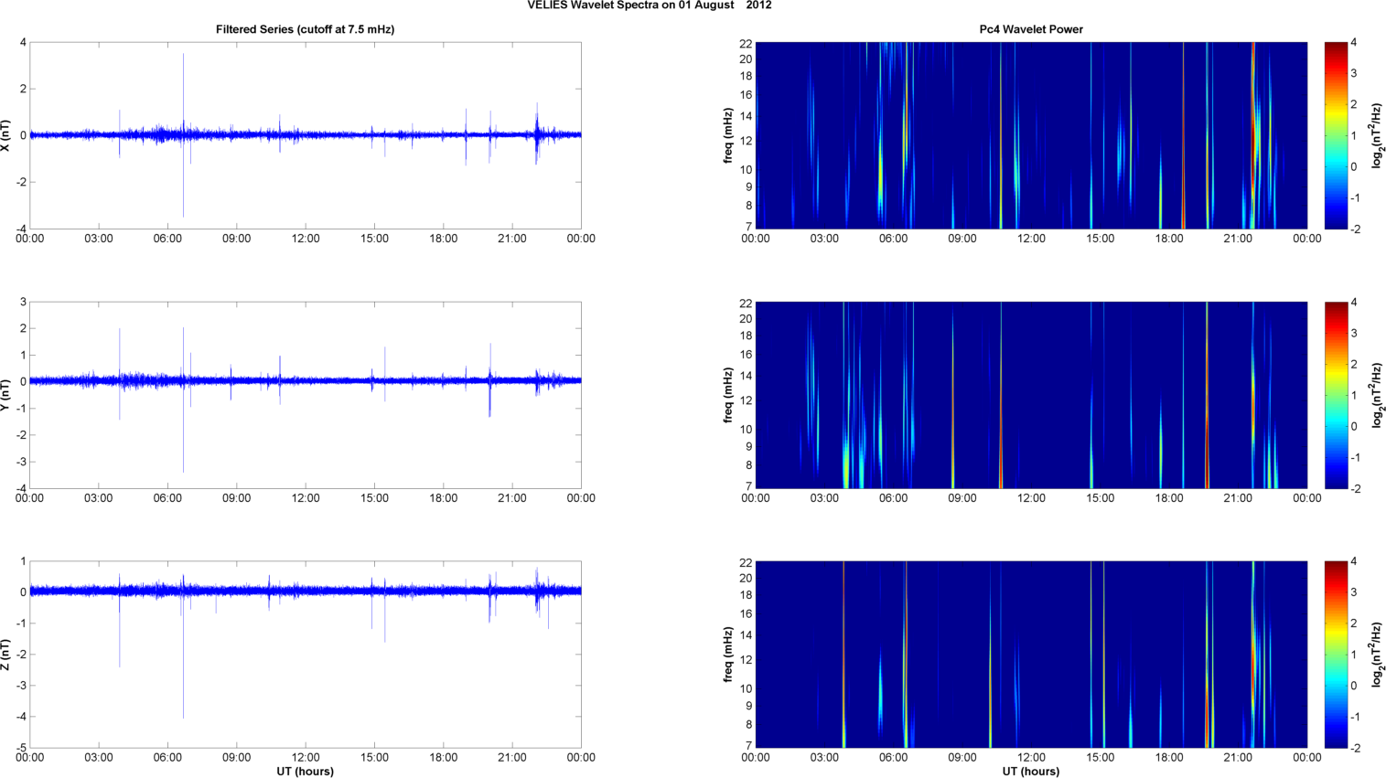Viewport: 1386px width, 778px height.
Task: Click the -4 tick on the X (nT) axis
Action: (x=21, y=229)
